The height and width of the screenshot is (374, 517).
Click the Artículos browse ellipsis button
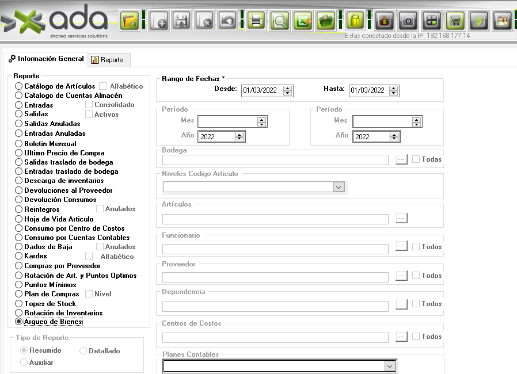coord(402,218)
